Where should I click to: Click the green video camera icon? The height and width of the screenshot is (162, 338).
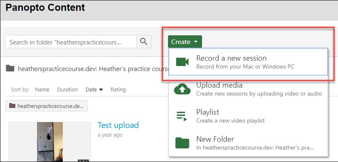(x=183, y=62)
